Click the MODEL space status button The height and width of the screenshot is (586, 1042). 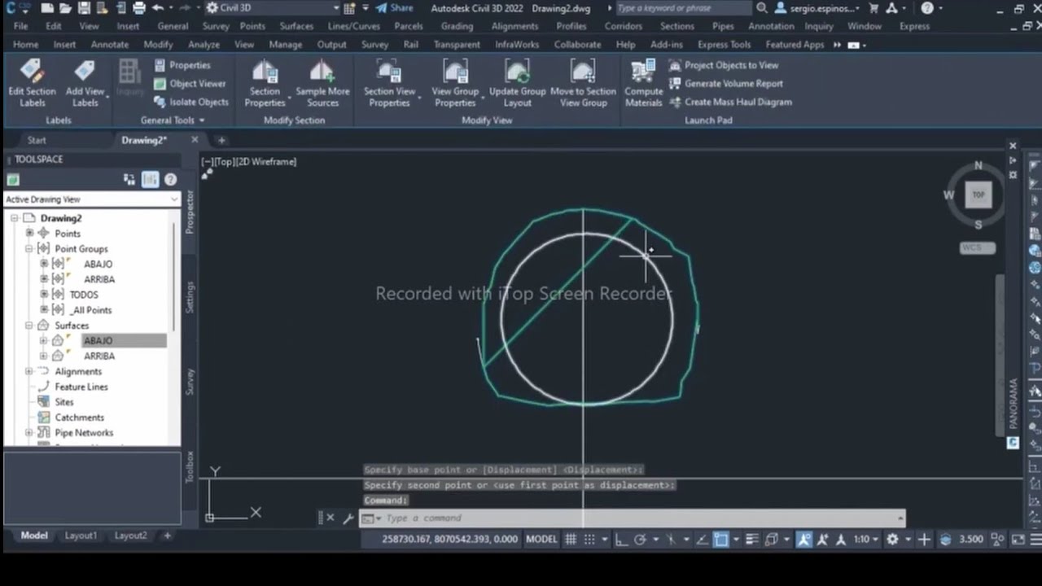click(541, 539)
